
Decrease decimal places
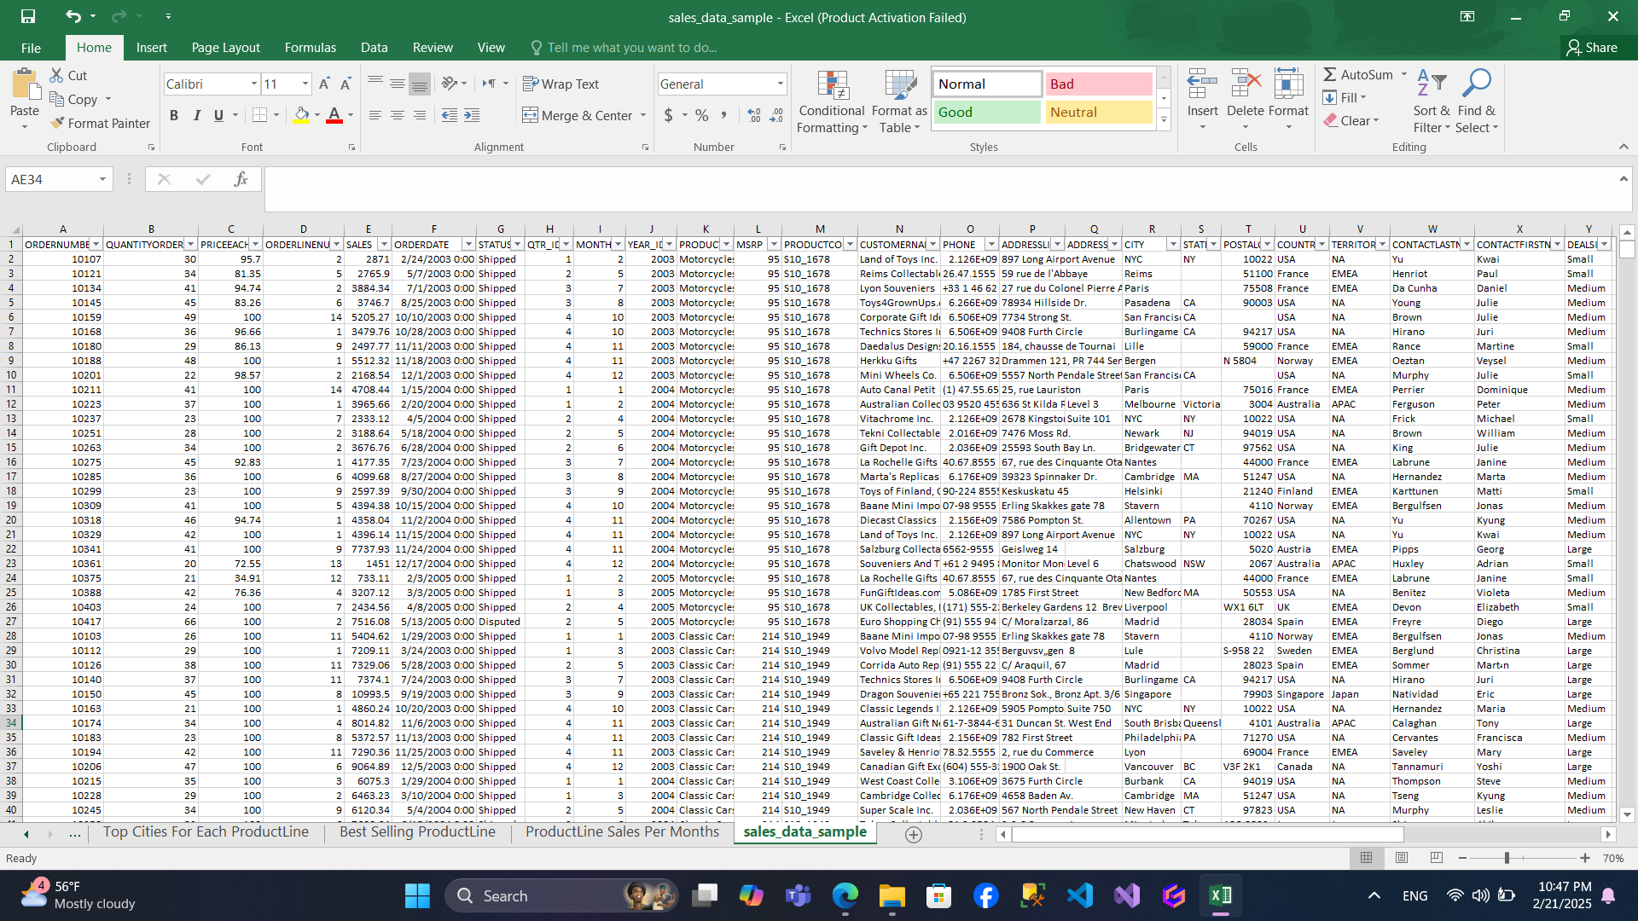coord(776,115)
